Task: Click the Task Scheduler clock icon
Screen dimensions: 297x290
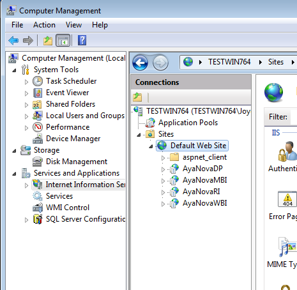Action: click(x=38, y=81)
